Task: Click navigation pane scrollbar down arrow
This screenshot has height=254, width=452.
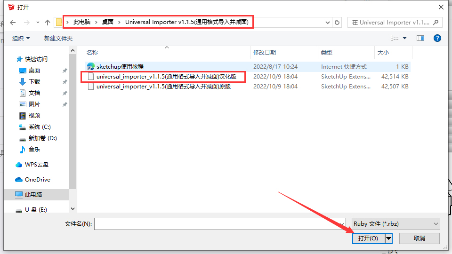Action: pos(73,209)
